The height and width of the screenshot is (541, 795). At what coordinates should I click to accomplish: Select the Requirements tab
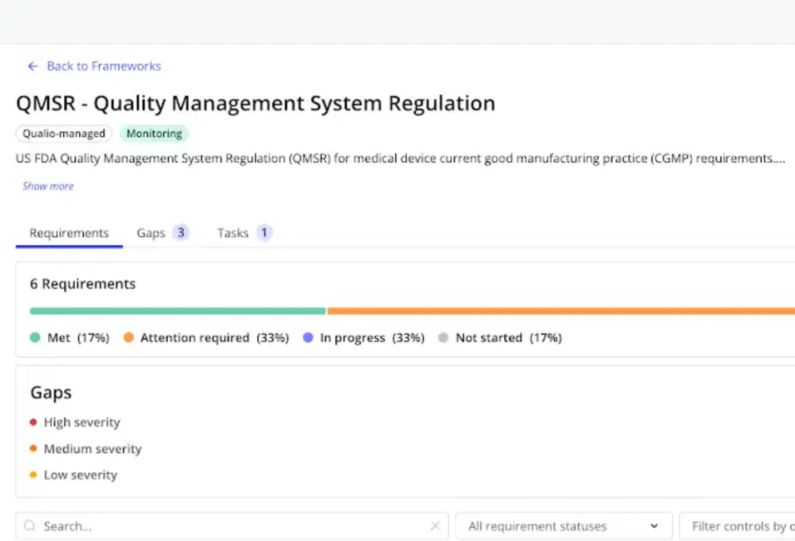click(69, 233)
